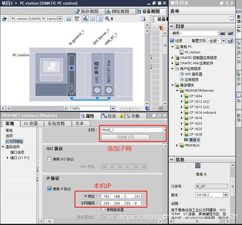Select the 常规 properties tab
Screen dimensions: 242x225
pos(10,123)
